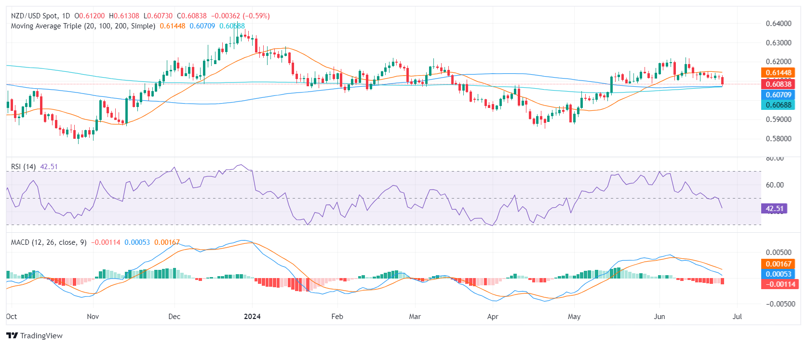
Task: Click the Jun label on time axis
Action: tap(659, 317)
